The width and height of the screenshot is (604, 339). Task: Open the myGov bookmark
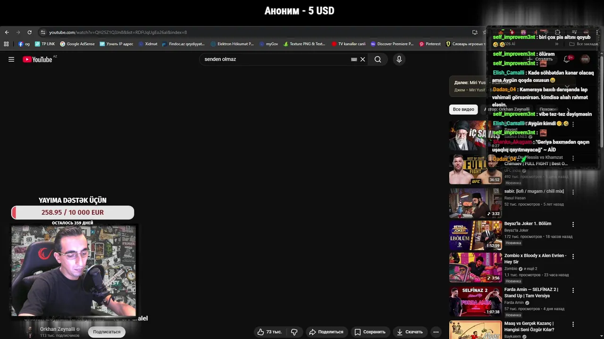(x=269, y=44)
